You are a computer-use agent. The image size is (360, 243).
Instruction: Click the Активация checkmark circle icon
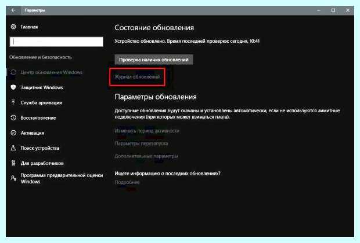coord(13,132)
